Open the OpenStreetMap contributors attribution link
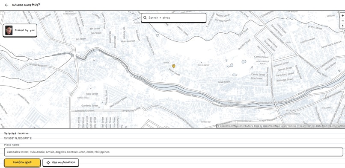Screen dimensions: 345x168 [235, 126]
